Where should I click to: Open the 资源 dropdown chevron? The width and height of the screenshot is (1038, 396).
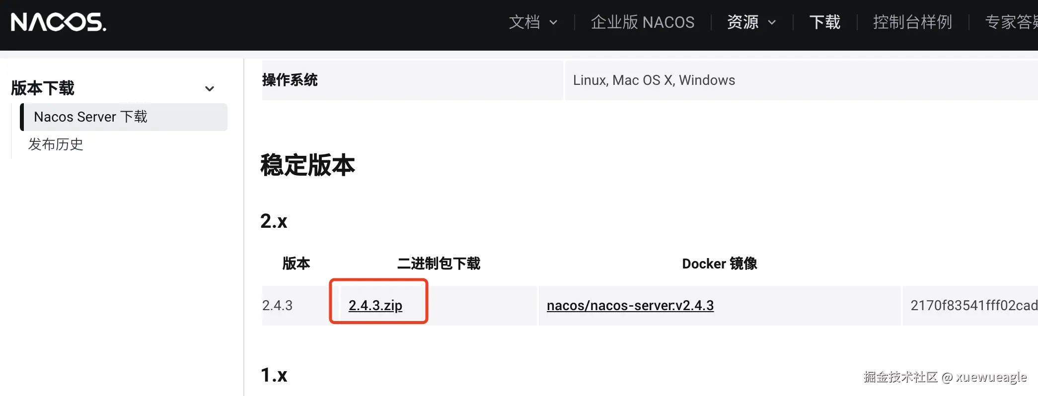[x=772, y=22]
